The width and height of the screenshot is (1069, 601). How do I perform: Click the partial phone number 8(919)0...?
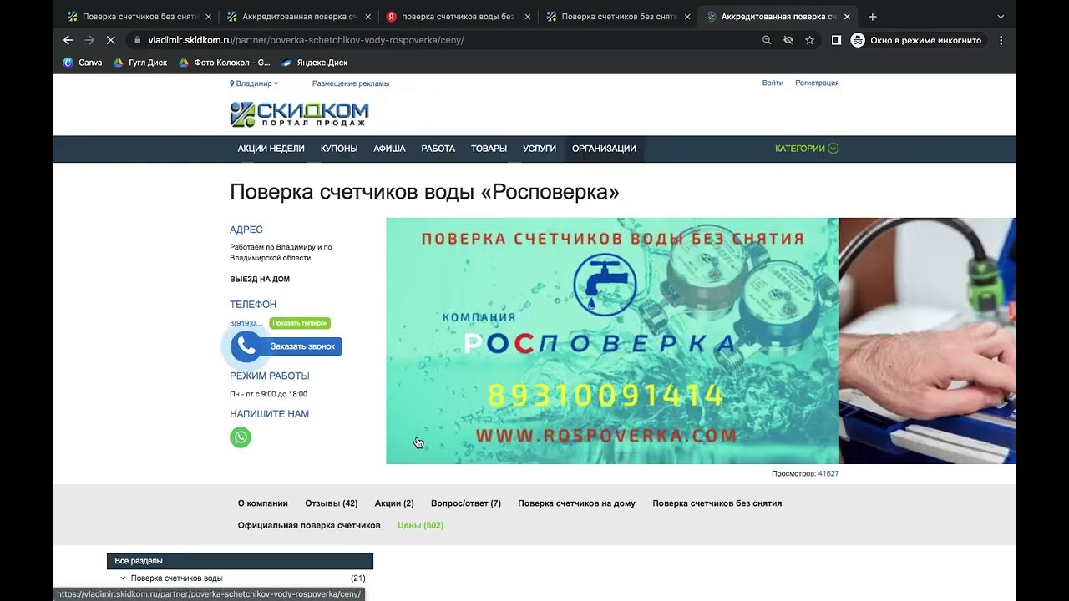246,323
